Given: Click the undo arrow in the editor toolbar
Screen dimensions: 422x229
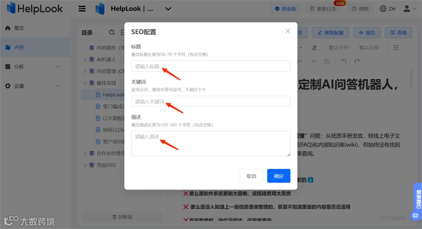Looking at the screenshot, I should 344,61.
